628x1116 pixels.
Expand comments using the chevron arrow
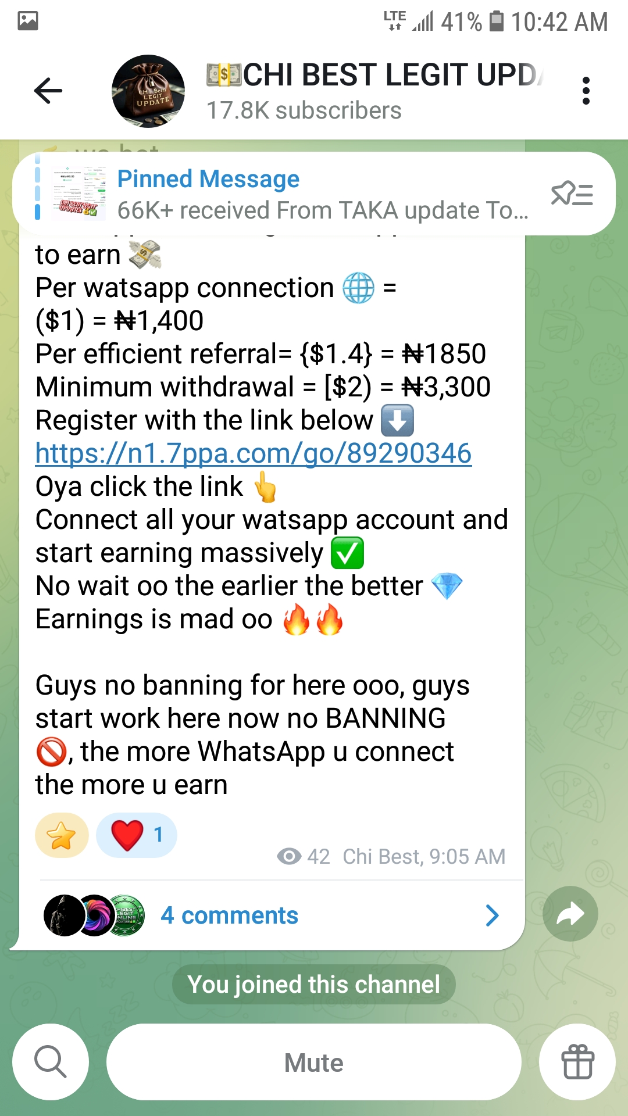coord(492,915)
